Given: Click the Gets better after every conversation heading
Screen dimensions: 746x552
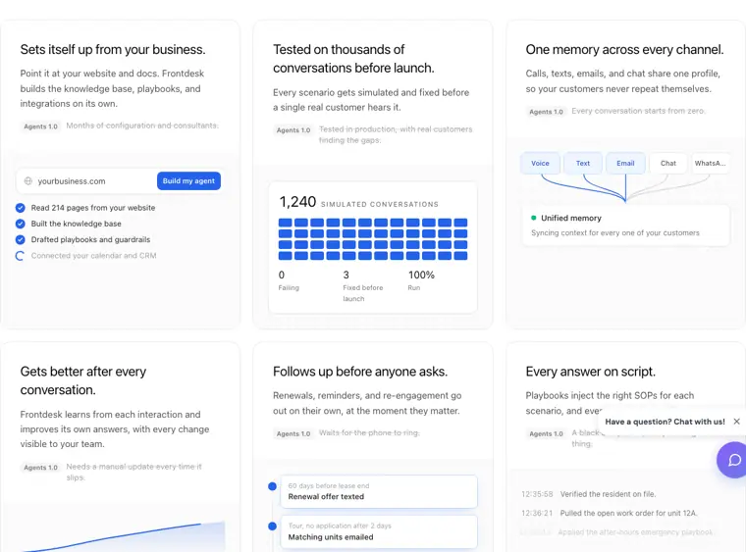Looking at the screenshot, I should tap(83, 380).
